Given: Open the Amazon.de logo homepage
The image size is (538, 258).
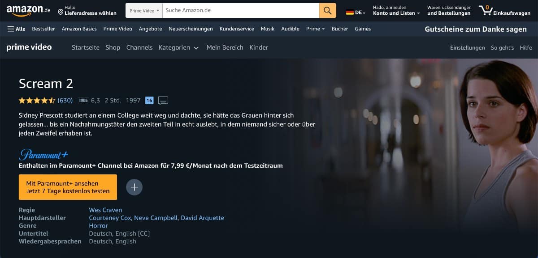Looking at the screenshot, I should pos(28,11).
